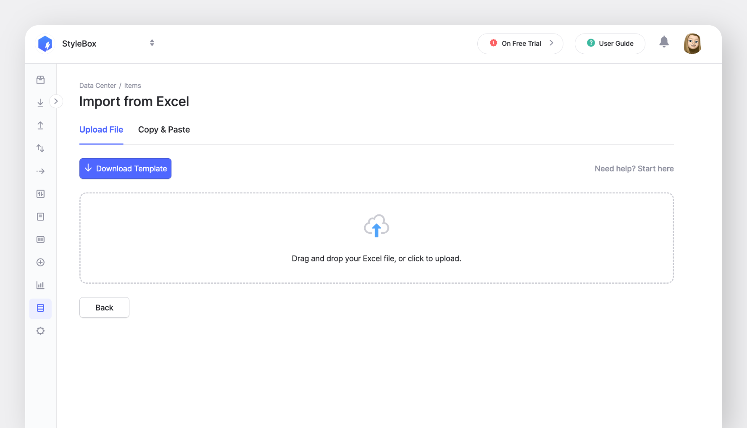Switch to the Copy & Paste tab
This screenshot has width=747, height=428.
tap(164, 130)
